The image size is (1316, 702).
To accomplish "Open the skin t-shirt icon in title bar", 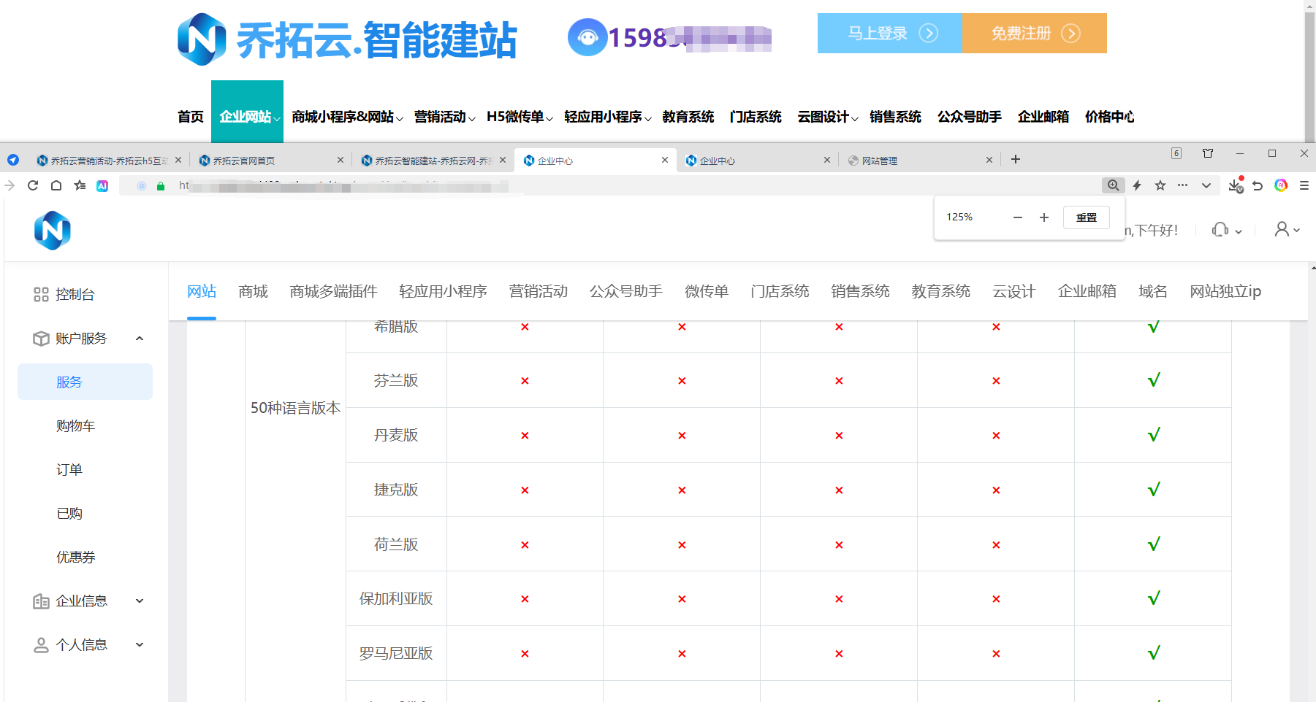I will [x=1208, y=153].
